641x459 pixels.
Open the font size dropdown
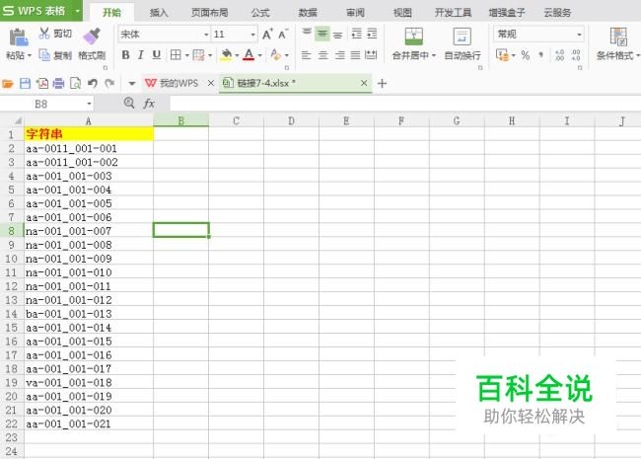(253, 35)
